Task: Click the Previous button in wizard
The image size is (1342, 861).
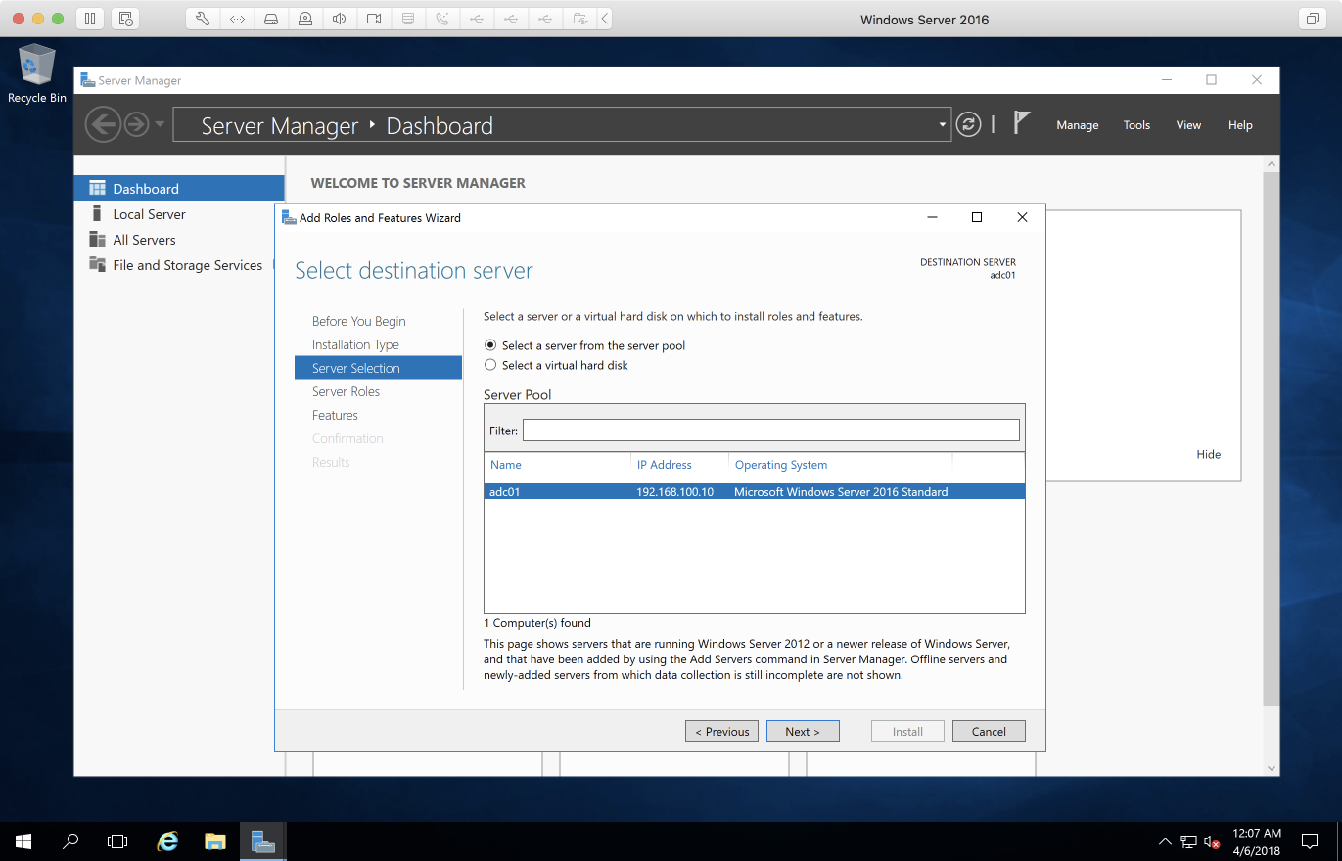Action: pyautogui.click(x=721, y=731)
